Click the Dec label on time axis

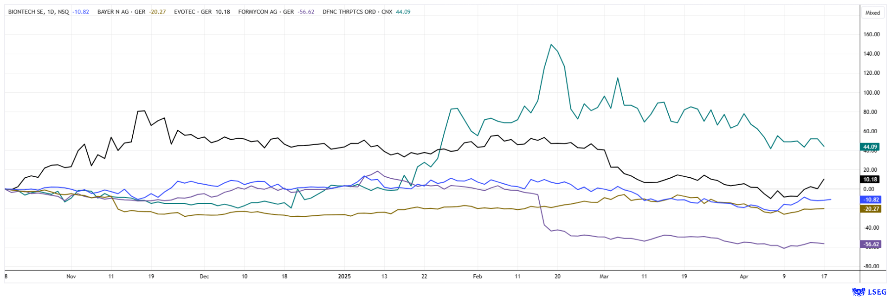(204, 277)
